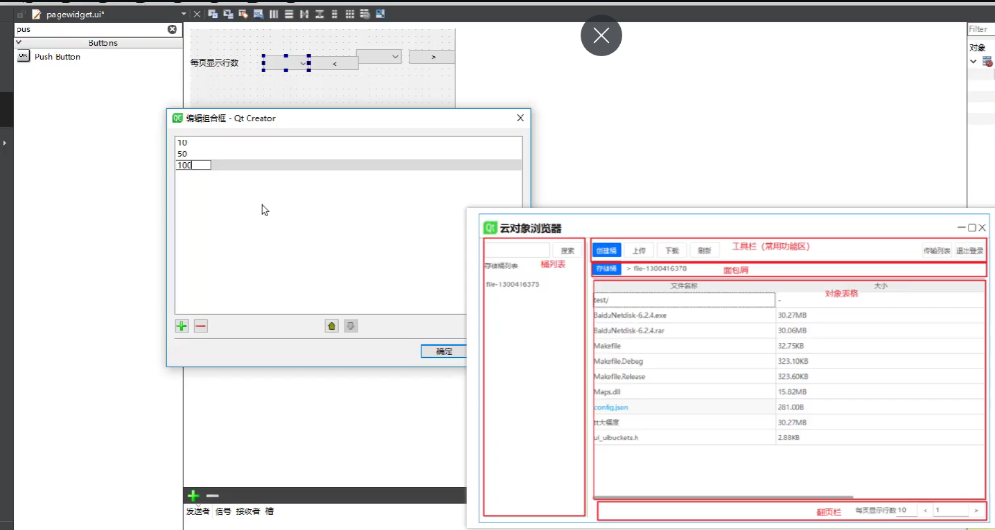The height and width of the screenshot is (530, 995).
Task: Close the 编辑组合框 dialog
Action: tap(521, 118)
